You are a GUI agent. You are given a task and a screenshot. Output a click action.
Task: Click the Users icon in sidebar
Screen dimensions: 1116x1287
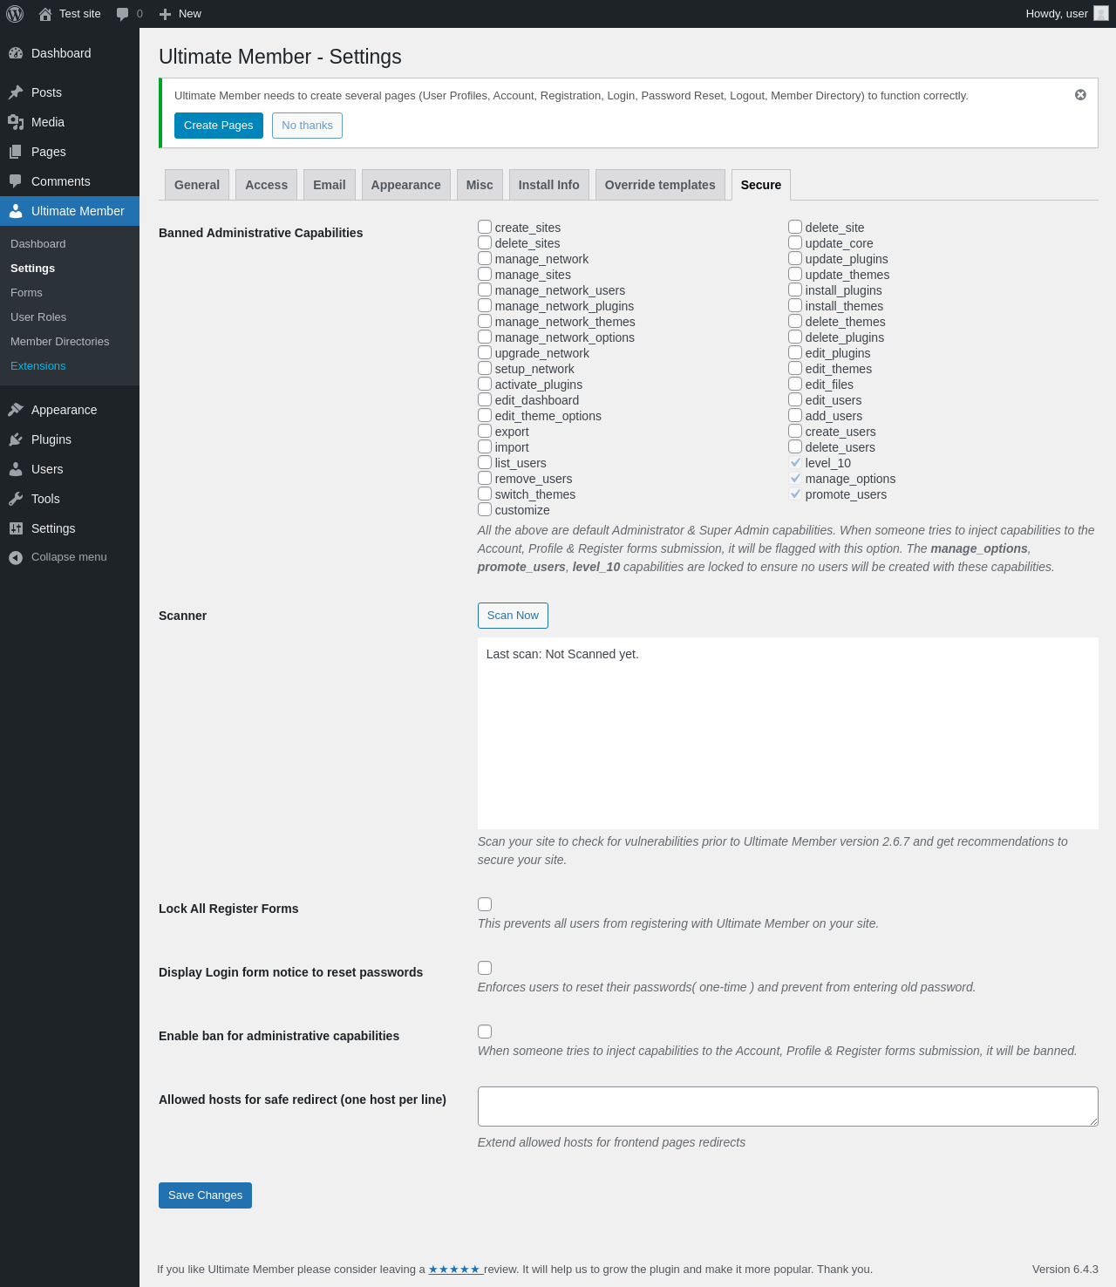[16, 469]
